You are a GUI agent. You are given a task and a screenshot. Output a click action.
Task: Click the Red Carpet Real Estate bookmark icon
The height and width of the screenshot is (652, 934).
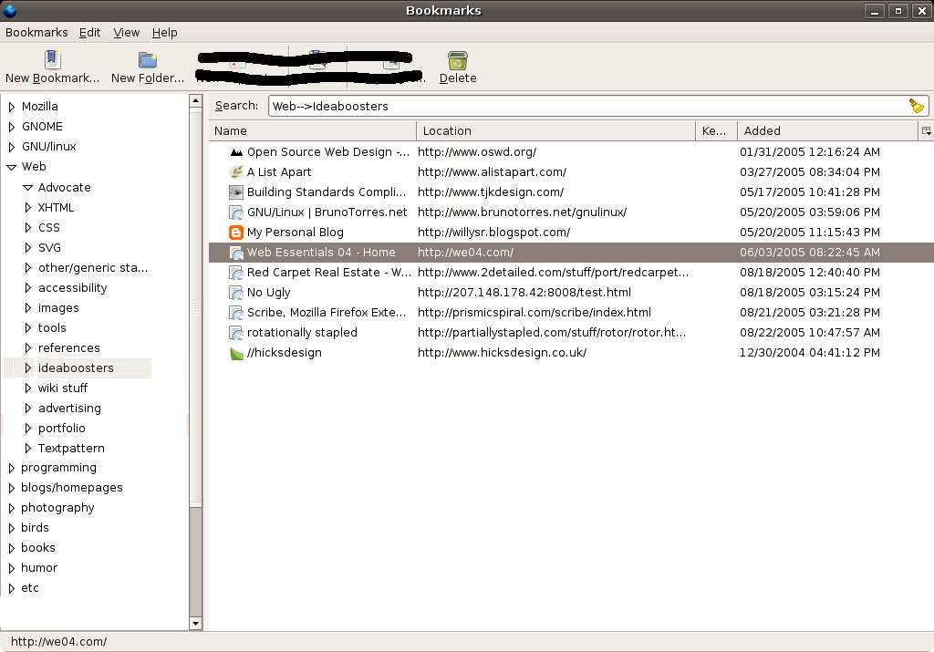click(x=236, y=273)
